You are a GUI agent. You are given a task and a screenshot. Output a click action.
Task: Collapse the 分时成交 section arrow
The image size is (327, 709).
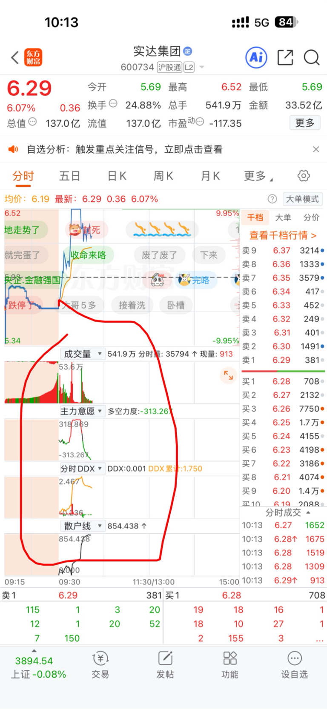[308, 512]
